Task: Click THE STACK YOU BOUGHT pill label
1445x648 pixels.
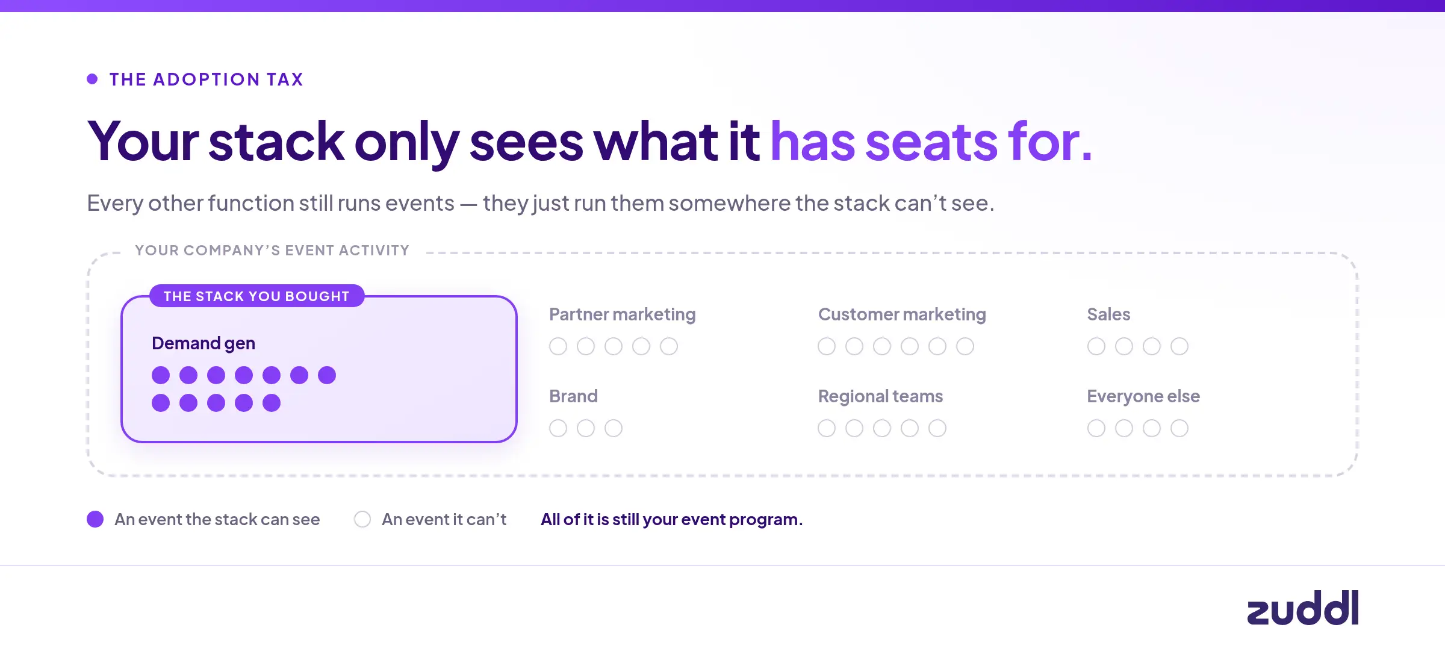Action: click(256, 296)
